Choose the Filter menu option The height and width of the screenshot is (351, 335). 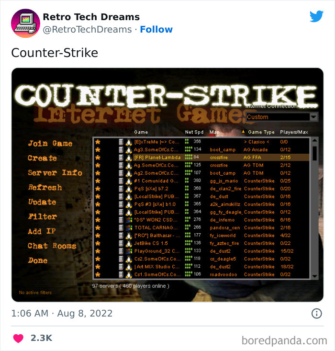(42, 216)
